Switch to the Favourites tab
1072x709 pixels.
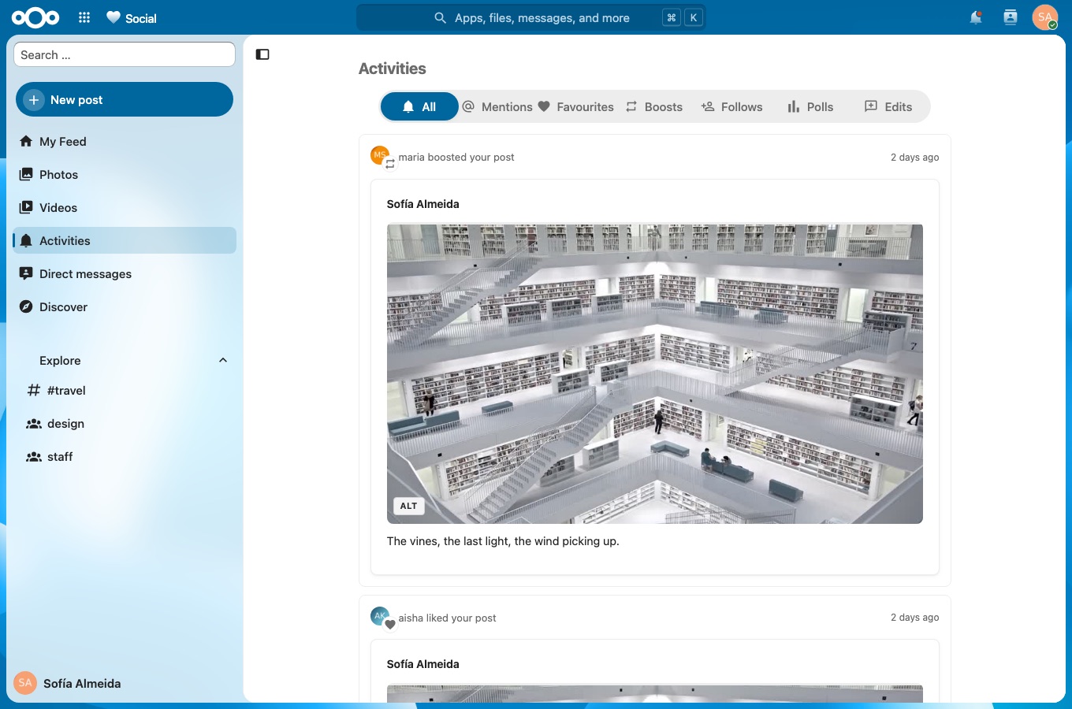[576, 106]
